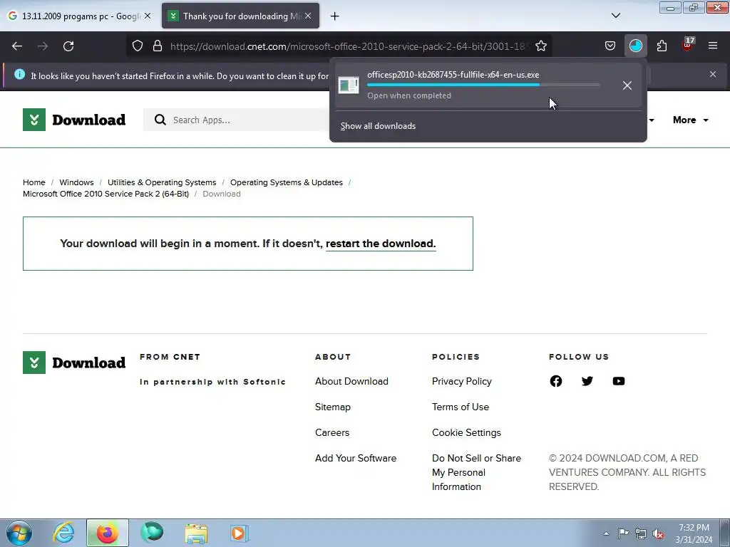This screenshot has width=730, height=547.
Task: Launch the media player from taskbar
Action: click(x=240, y=533)
